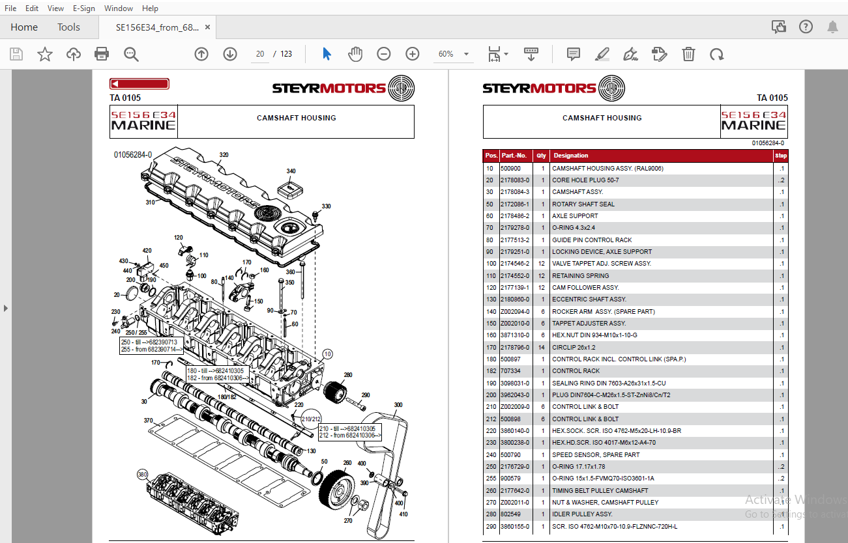Click the 'CONTROL RACK' row for position 182
Image resolution: width=848 pixels, height=543 pixels.
576,371
